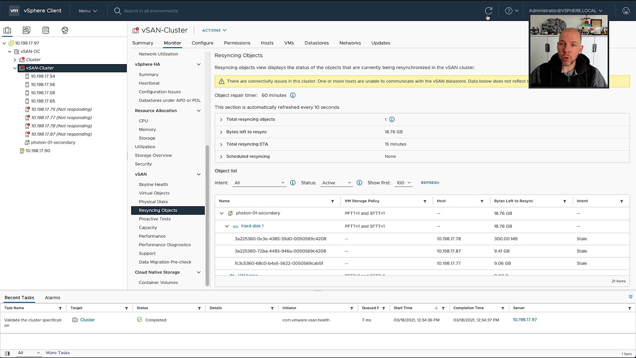Open Skyline Health under vSAN
The height and width of the screenshot is (358, 636).
point(153,184)
